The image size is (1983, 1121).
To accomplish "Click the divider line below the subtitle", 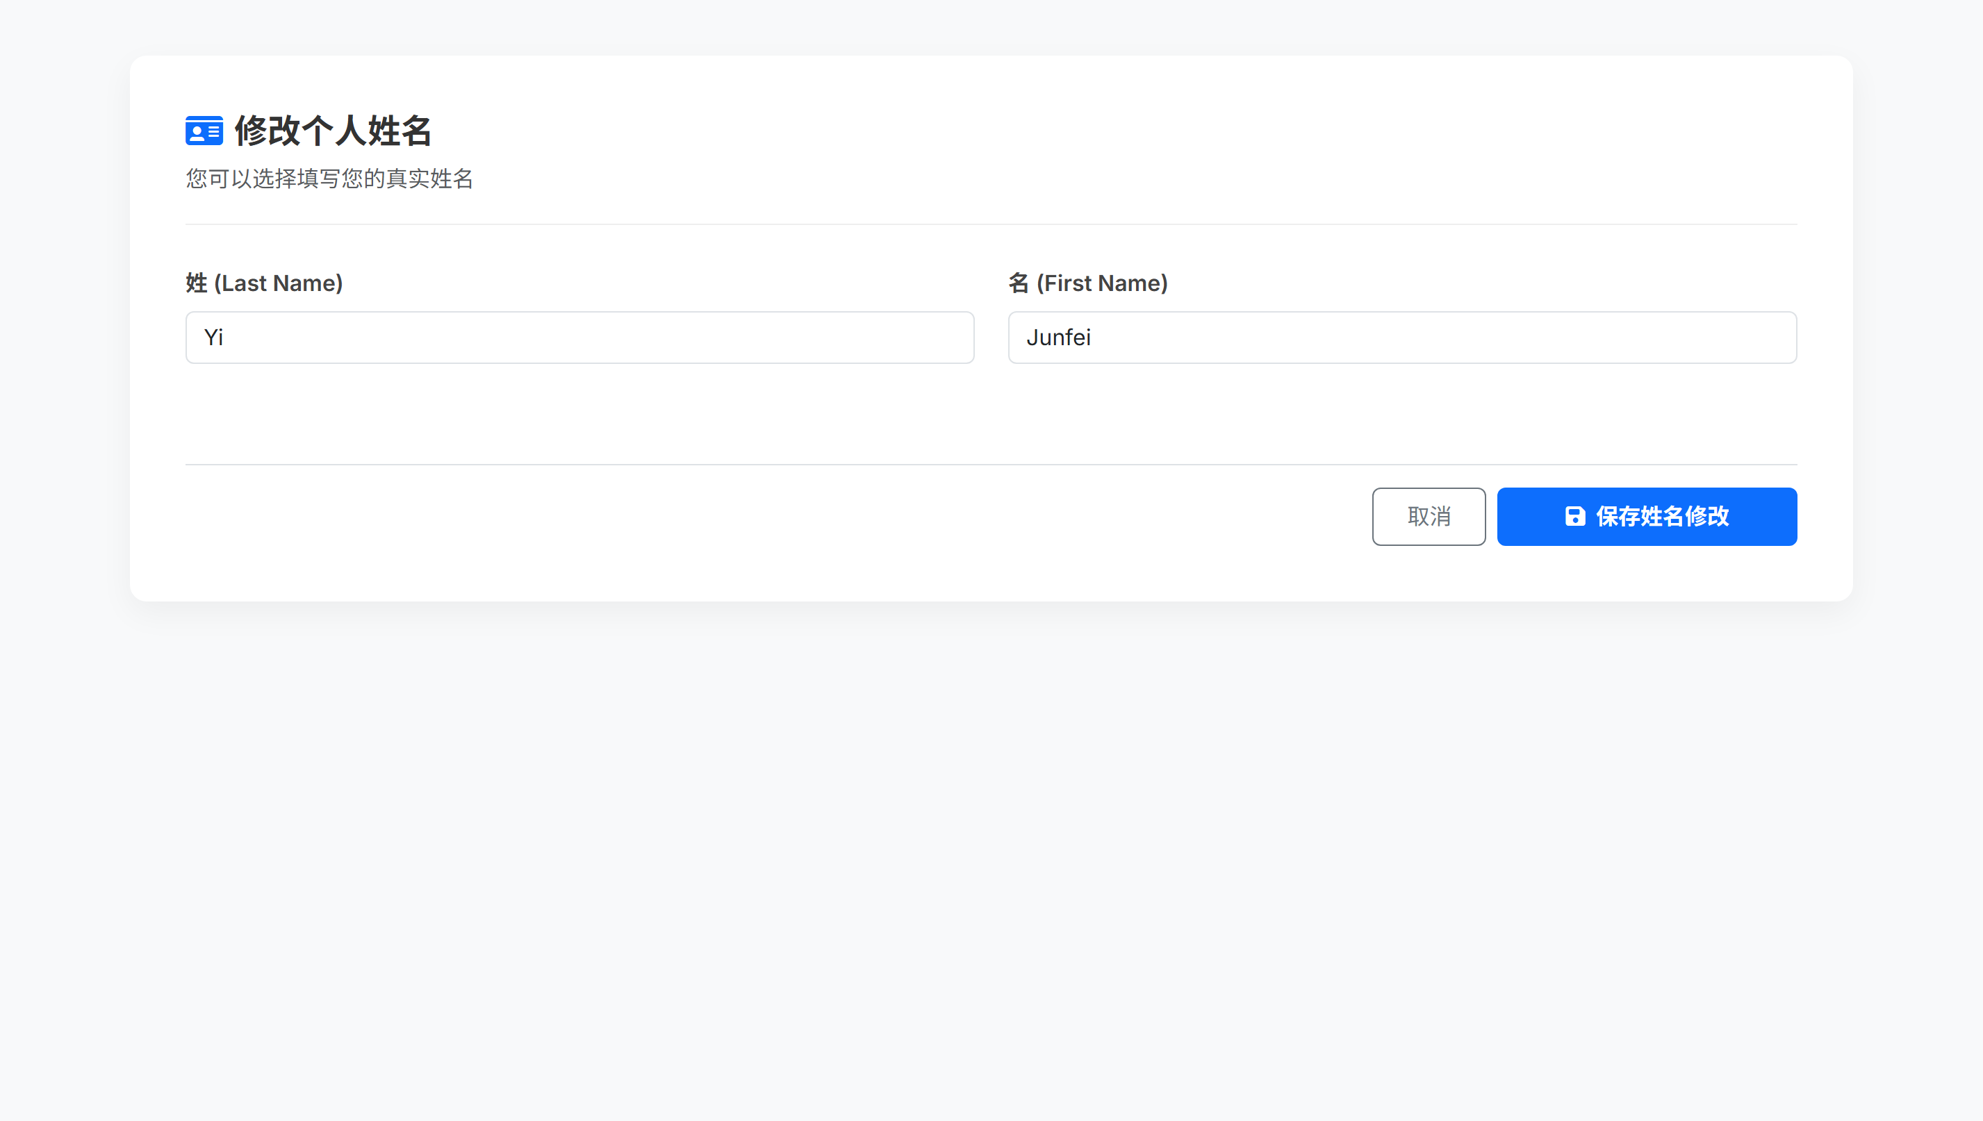I will click(x=991, y=224).
